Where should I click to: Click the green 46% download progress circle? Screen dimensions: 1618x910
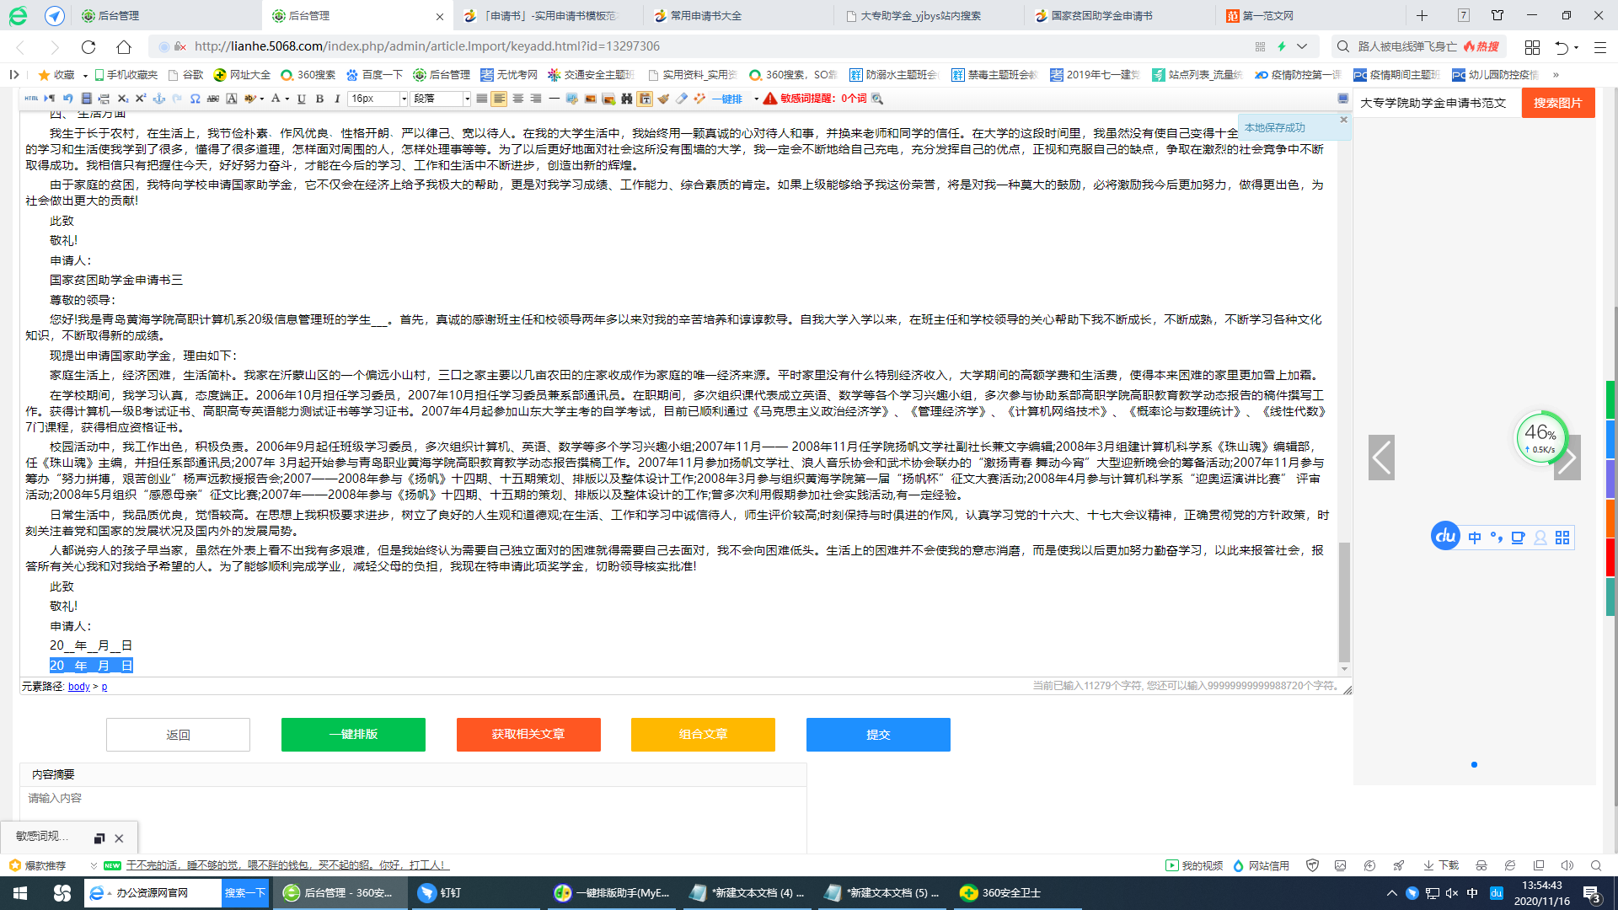pyautogui.click(x=1542, y=438)
